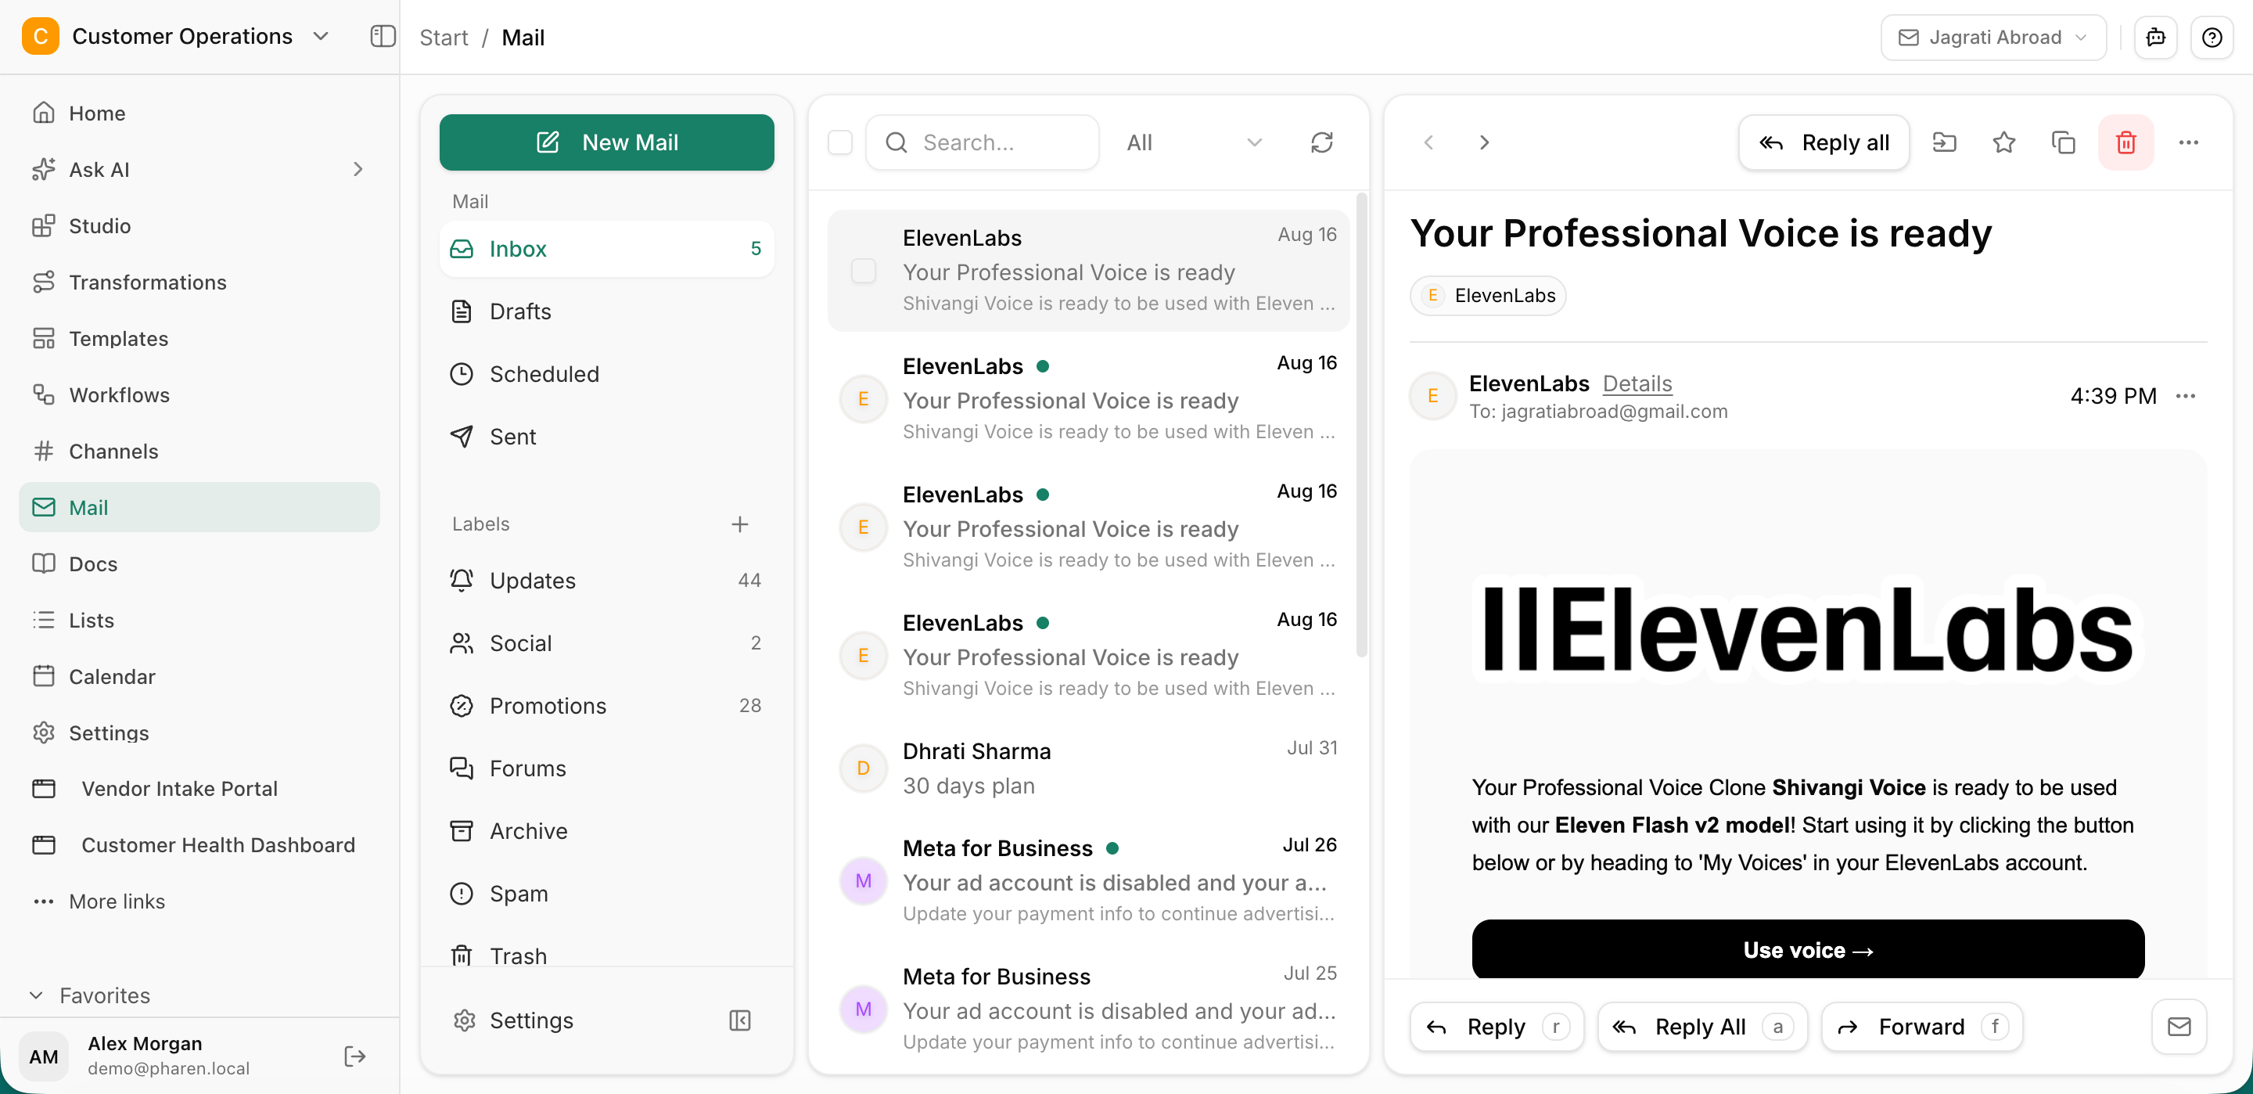
Task: Open Workflows in sidebar
Action: (199, 394)
